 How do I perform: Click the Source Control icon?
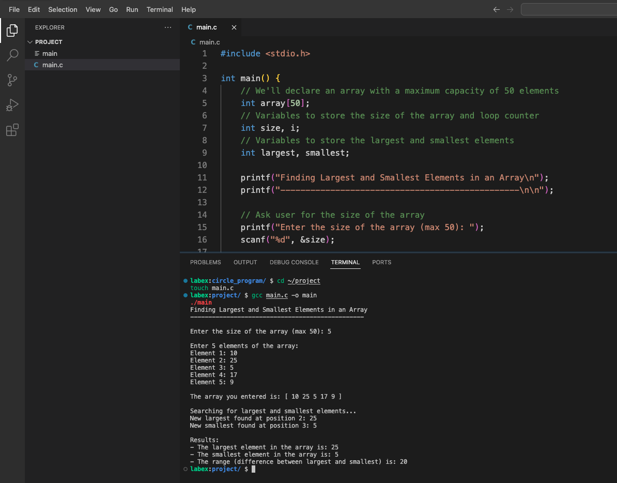pyautogui.click(x=12, y=80)
